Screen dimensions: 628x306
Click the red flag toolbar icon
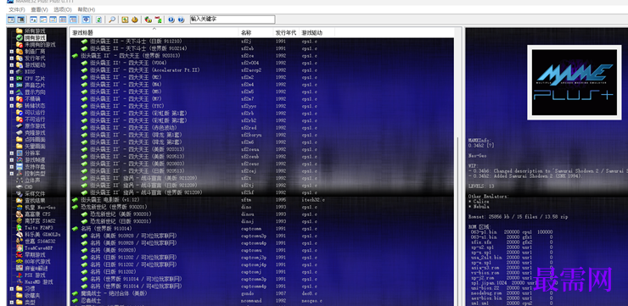(x=158, y=19)
